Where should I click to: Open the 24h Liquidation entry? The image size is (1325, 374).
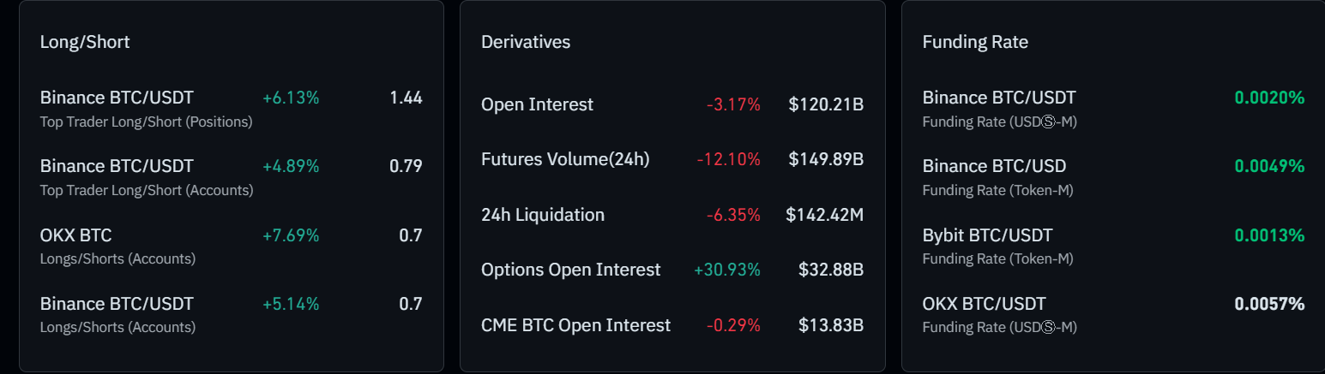[x=543, y=215]
